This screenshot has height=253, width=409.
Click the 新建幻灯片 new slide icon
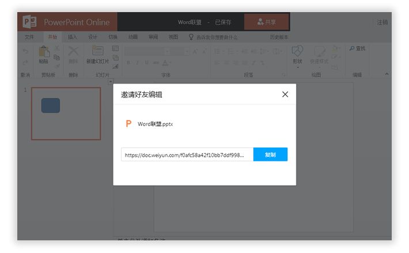[x=97, y=51]
